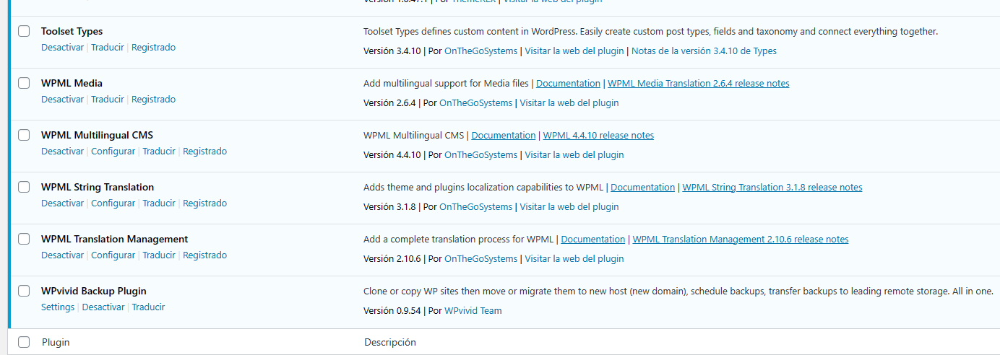Deactivate the Toolset Types plugin
The width and height of the screenshot is (1000, 355).
62,48
